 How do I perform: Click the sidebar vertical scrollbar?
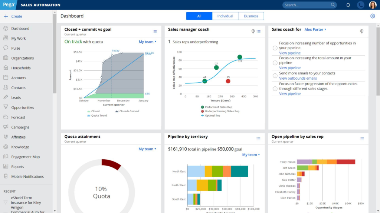point(55,53)
